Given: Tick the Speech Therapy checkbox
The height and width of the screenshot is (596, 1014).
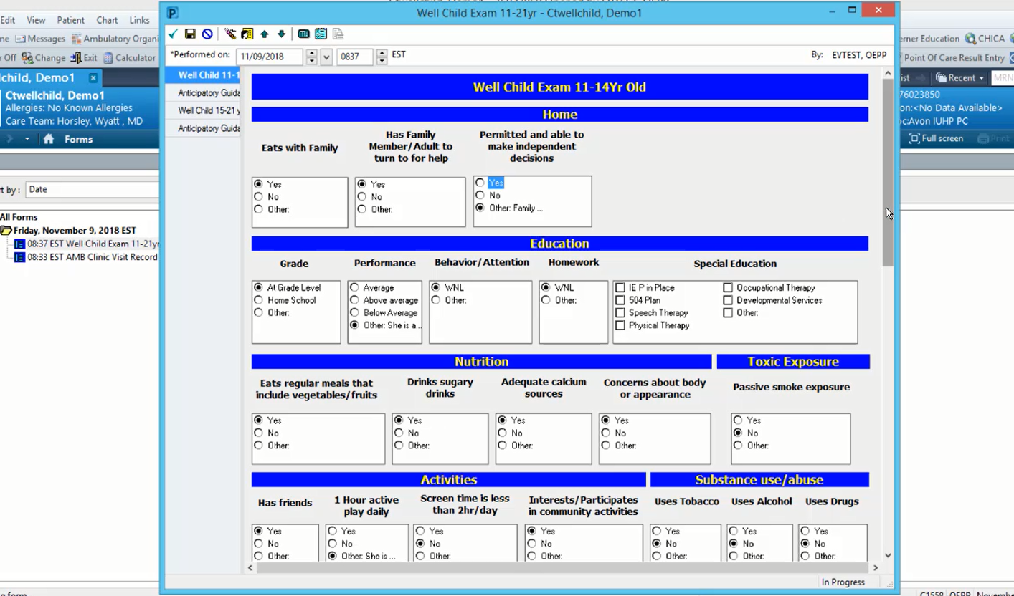Looking at the screenshot, I should pyautogui.click(x=620, y=313).
